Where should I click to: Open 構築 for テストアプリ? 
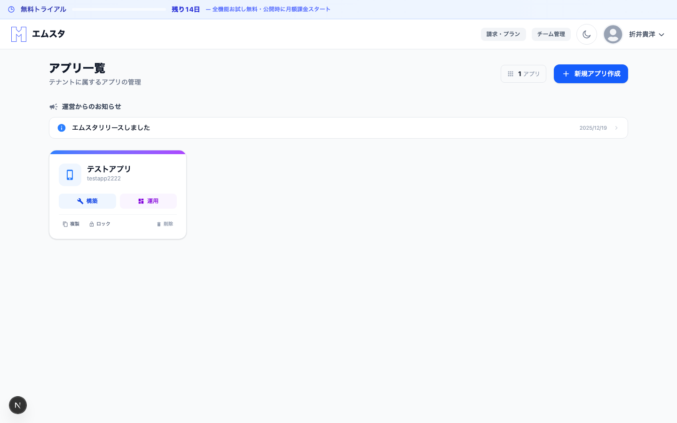pos(87,201)
